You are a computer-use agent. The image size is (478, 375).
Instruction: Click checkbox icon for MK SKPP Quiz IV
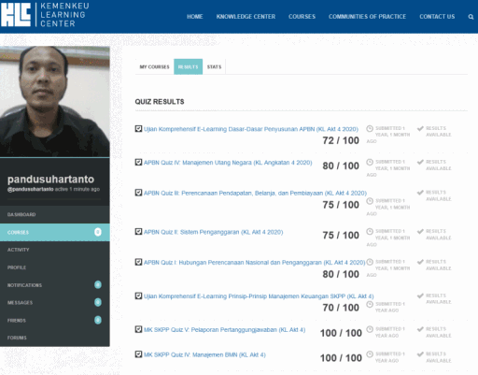(x=138, y=354)
